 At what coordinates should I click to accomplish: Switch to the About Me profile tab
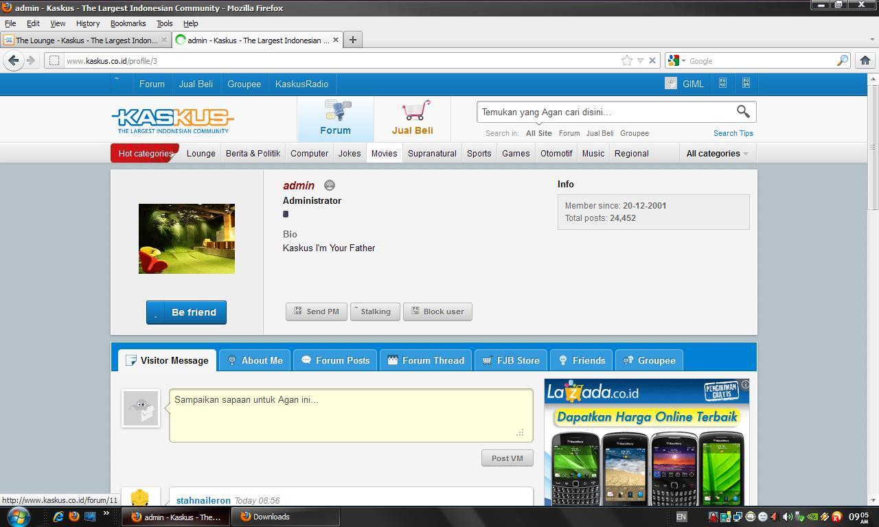point(255,360)
